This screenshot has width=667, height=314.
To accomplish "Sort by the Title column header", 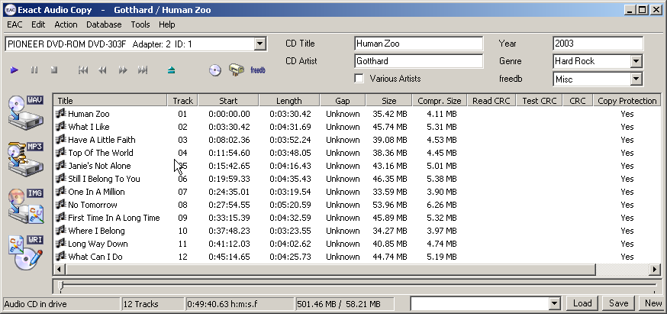I will click(x=110, y=101).
